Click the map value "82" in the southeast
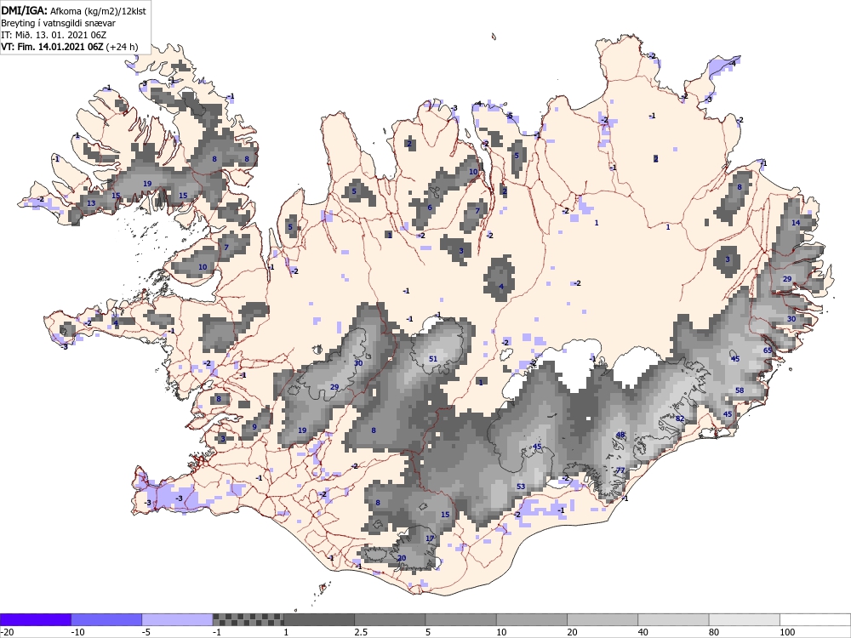Screen dimensions: 851x638 point(680,419)
